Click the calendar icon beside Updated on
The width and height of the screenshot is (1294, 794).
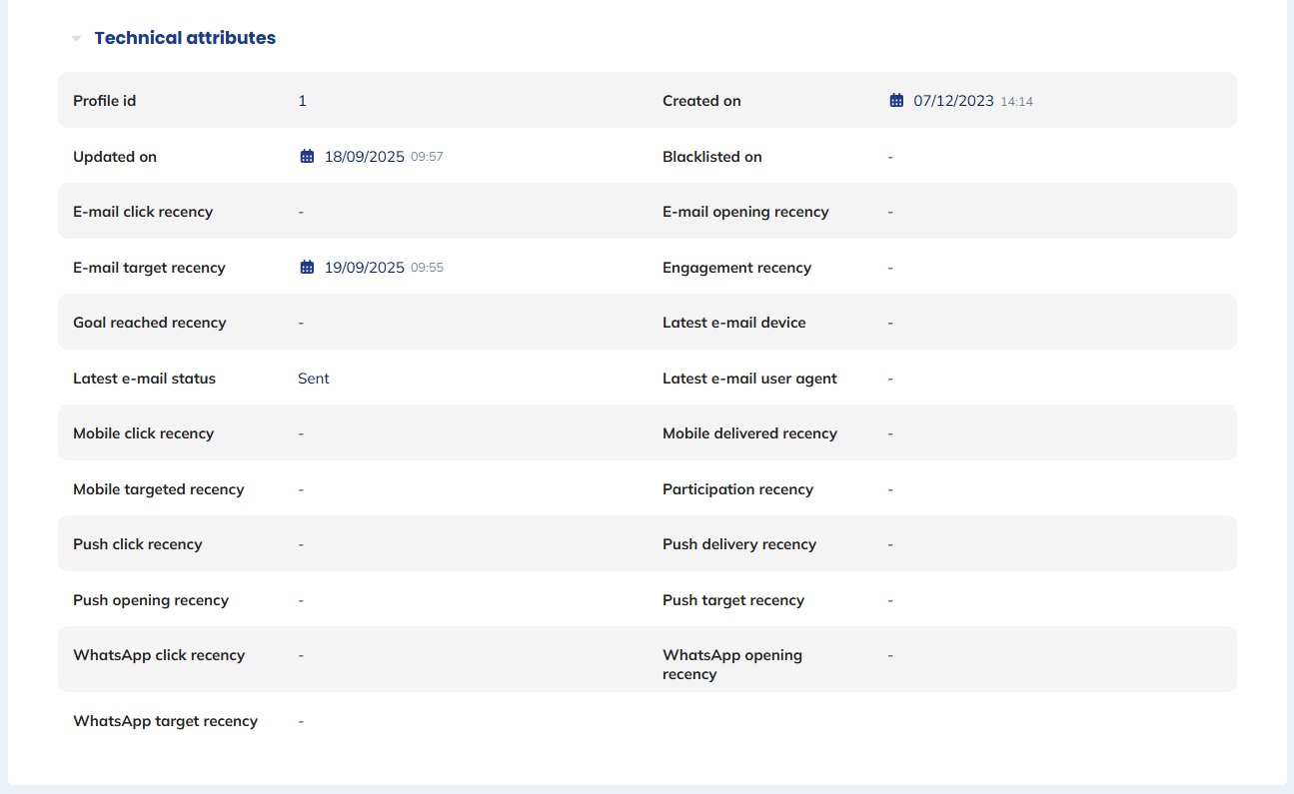pos(307,156)
